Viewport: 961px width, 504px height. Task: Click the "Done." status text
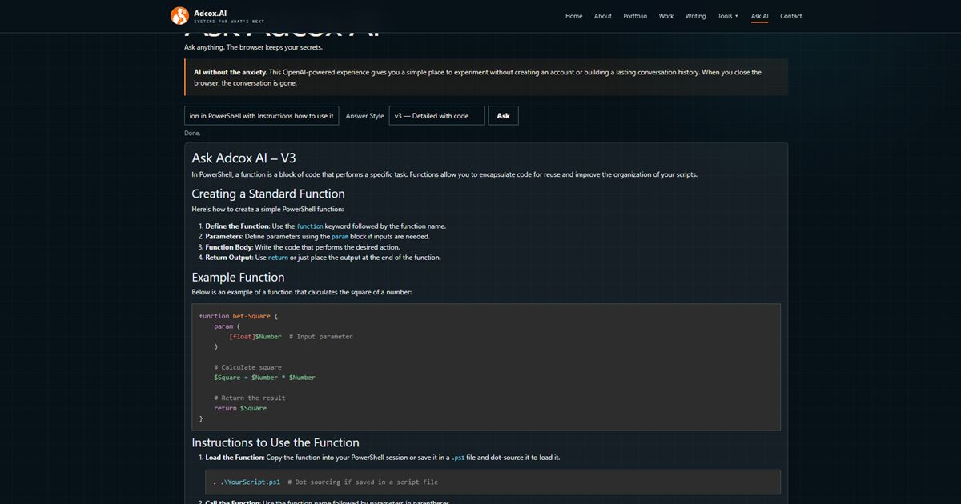coord(192,133)
